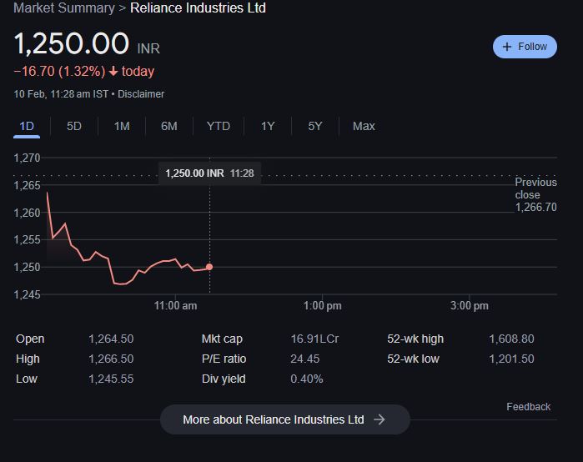Click the down arrow next to today
The image size is (583, 462).
(113, 72)
